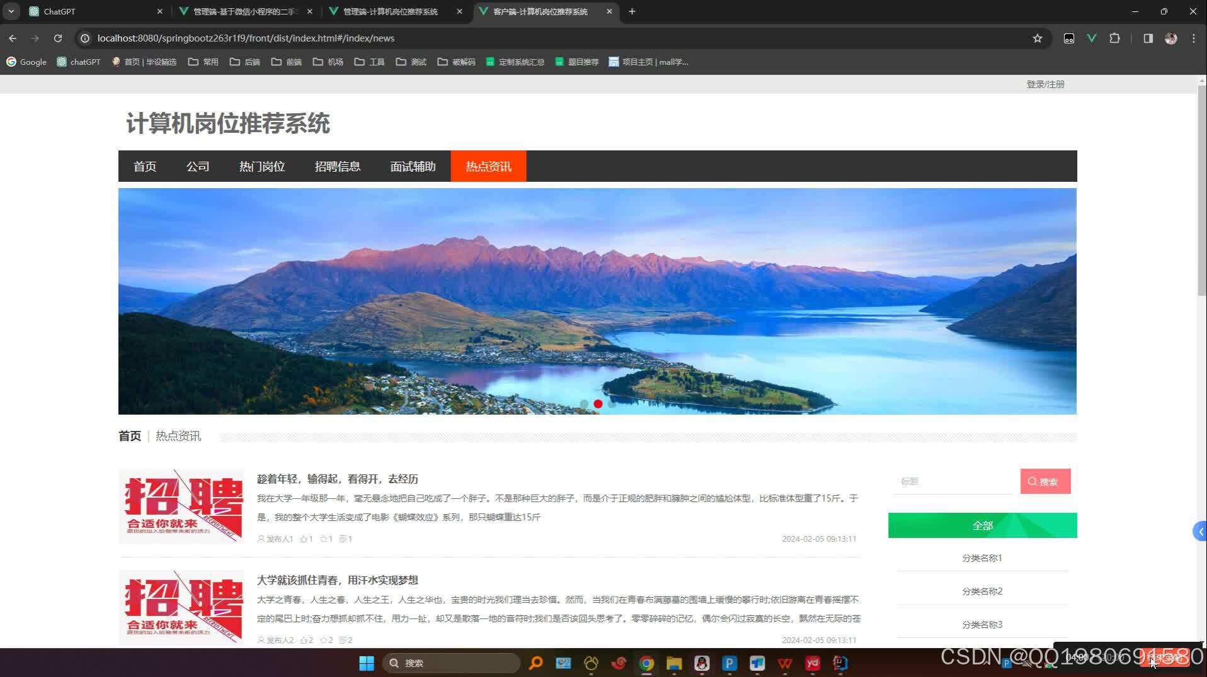Select the like icon on the first article
Image resolution: width=1207 pixels, height=677 pixels.
click(303, 539)
